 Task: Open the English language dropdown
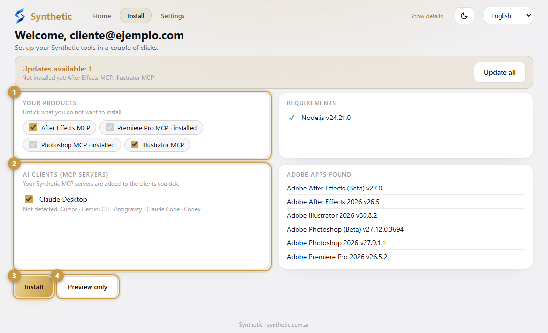click(x=508, y=16)
